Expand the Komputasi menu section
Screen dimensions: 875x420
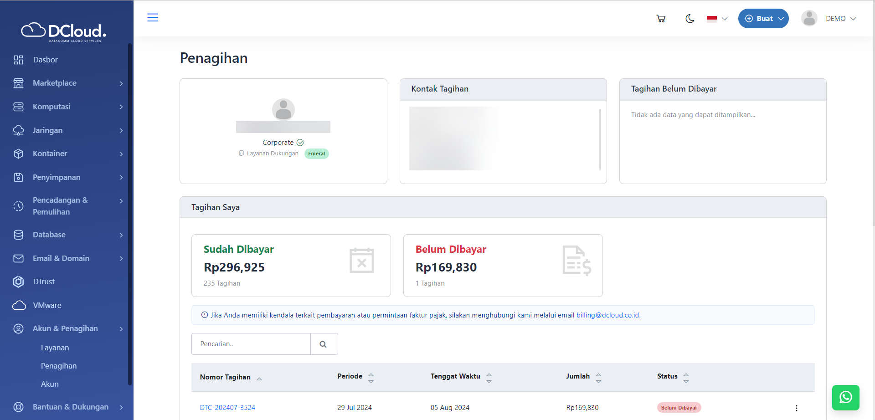click(68, 107)
